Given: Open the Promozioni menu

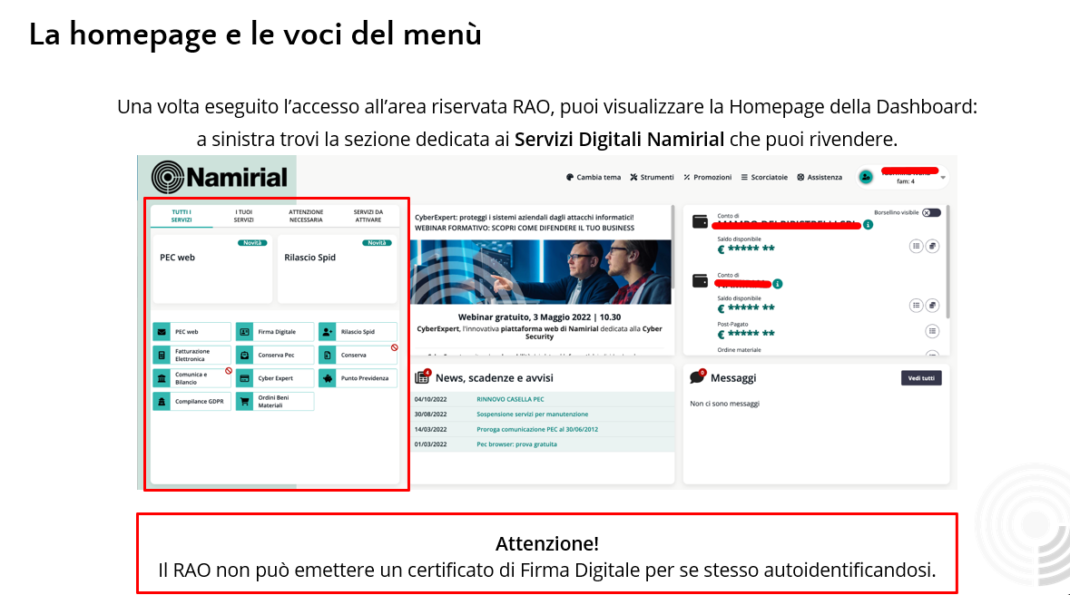Looking at the screenshot, I should click(x=708, y=178).
